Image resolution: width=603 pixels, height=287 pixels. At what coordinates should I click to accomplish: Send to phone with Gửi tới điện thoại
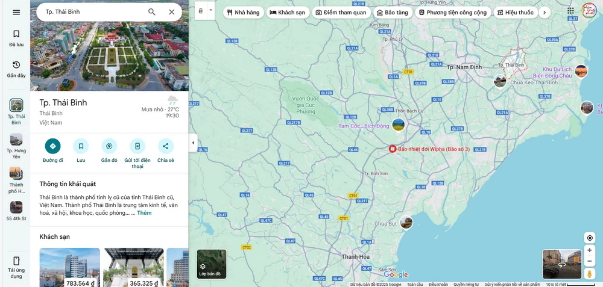(137, 146)
